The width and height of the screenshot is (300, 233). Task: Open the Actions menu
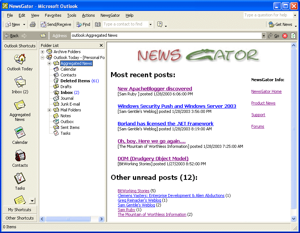(88, 15)
